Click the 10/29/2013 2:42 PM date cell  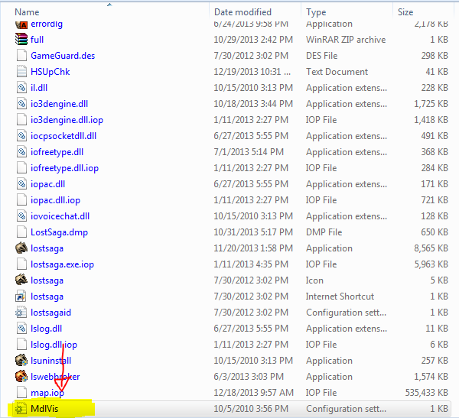pos(253,40)
